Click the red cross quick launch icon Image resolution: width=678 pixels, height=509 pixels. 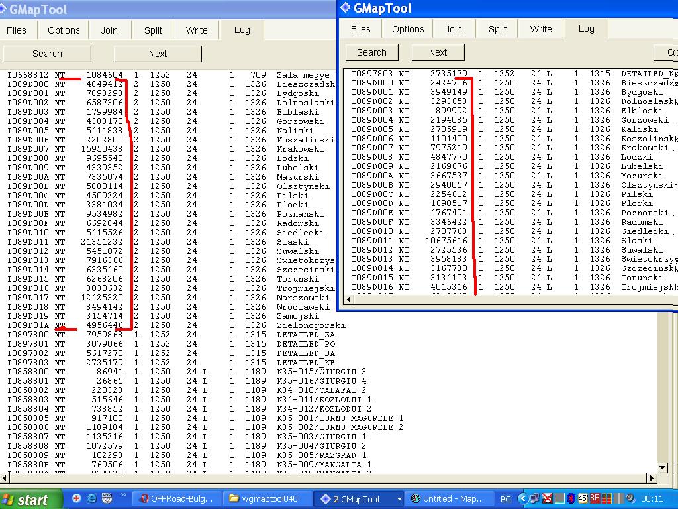point(77,498)
